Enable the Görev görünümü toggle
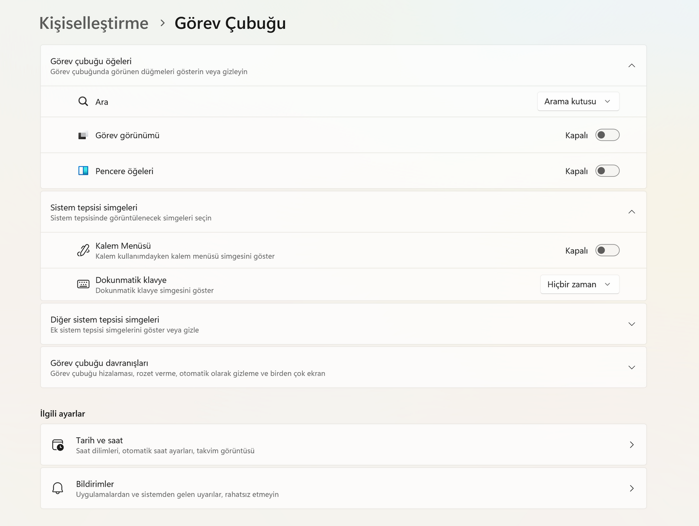The height and width of the screenshot is (526, 699). pyautogui.click(x=607, y=135)
